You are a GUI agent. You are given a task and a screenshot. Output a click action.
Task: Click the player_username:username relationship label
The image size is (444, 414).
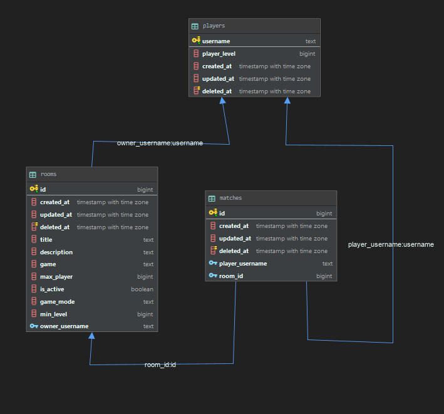click(391, 244)
